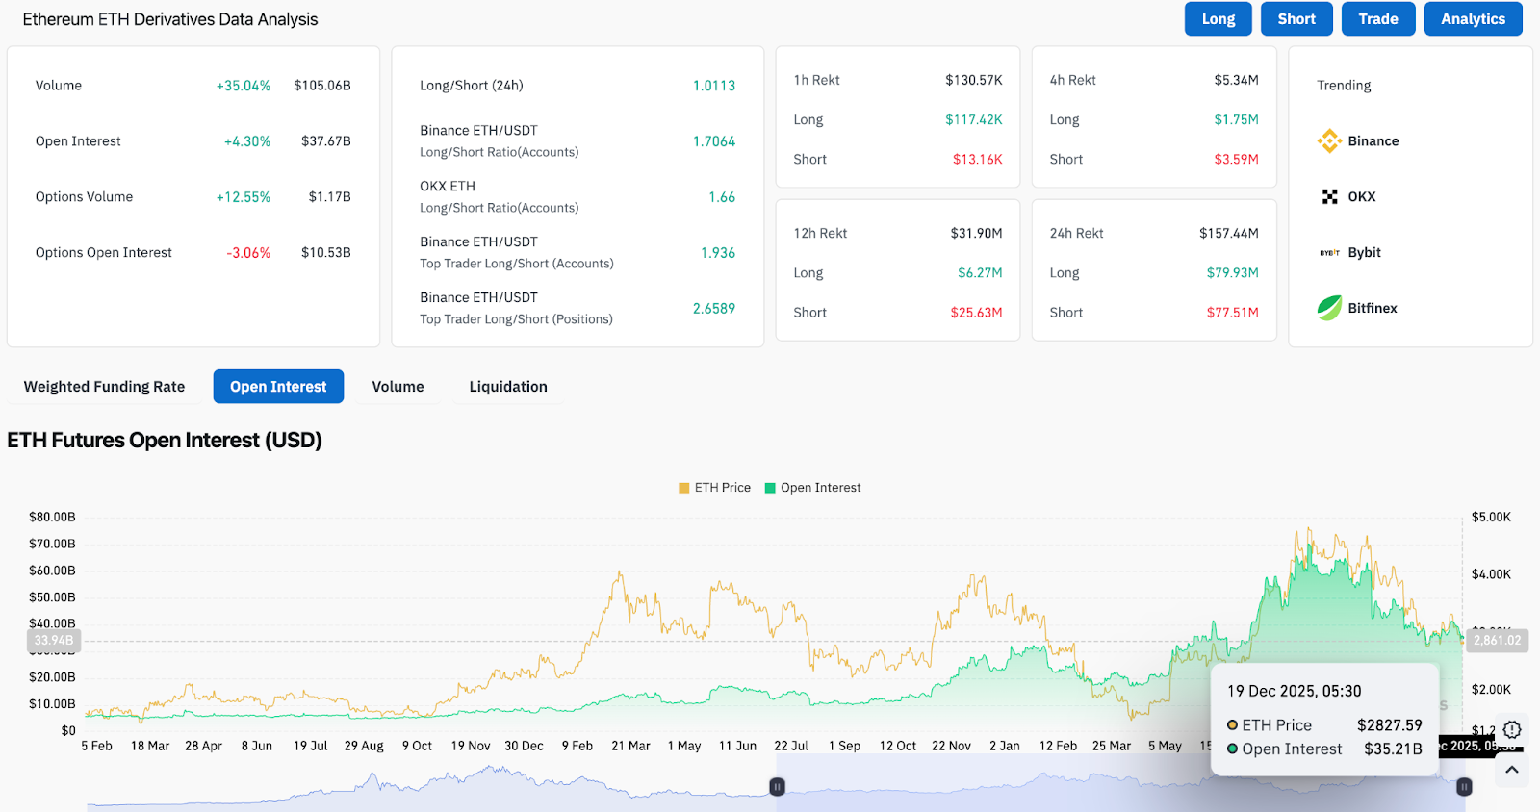
Task: Click the green Bitfinex leaf logo
Action: 1329,308
